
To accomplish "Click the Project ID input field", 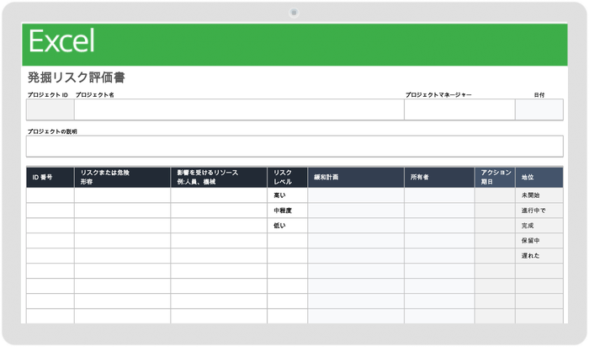I will pyautogui.click(x=50, y=109).
